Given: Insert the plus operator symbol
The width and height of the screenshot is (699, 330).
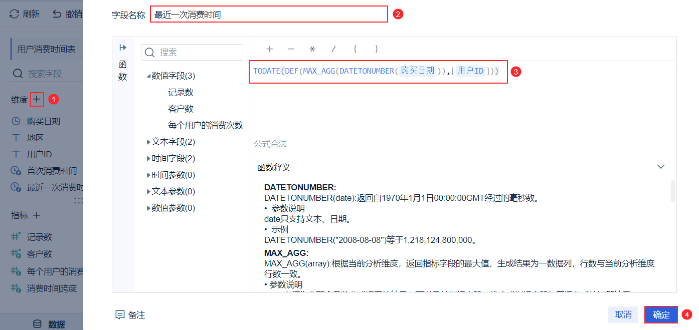Looking at the screenshot, I should pyautogui.click(x=269, y=49).
